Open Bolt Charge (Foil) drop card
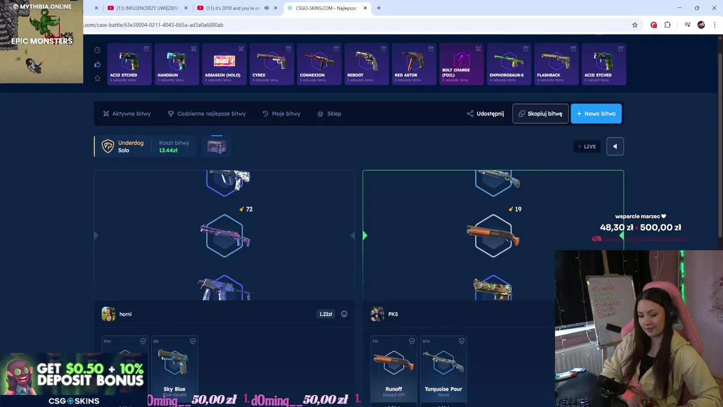This screenshot has height=407, width=723. (461, 64)
